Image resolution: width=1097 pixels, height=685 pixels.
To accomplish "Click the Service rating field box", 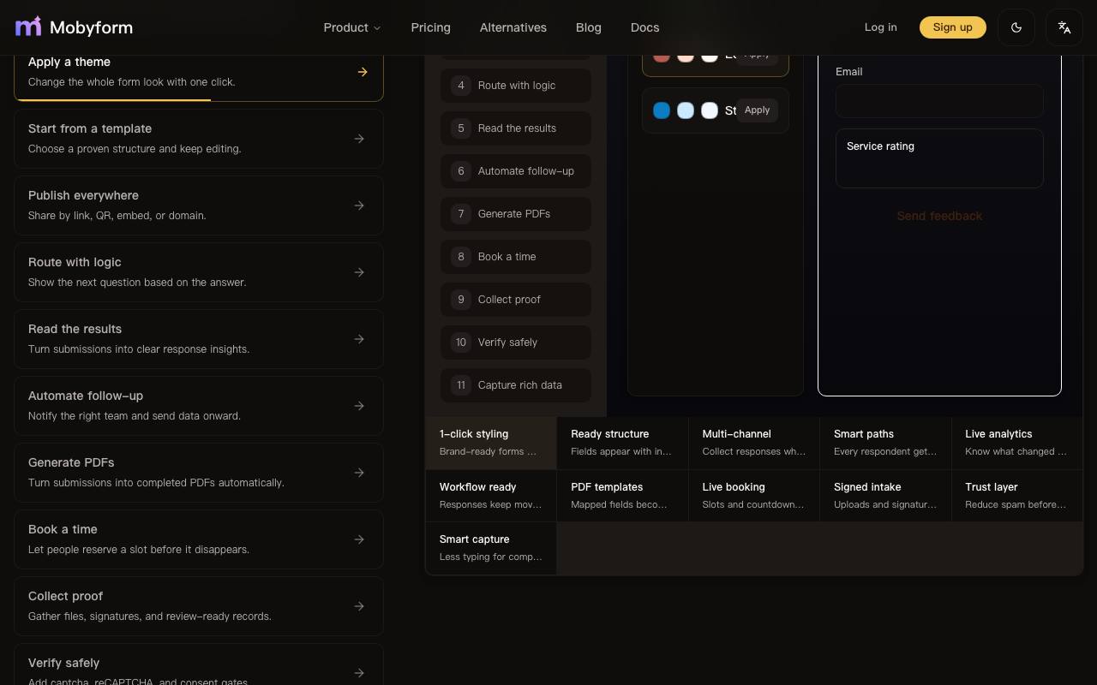I will tap(939, 158).
